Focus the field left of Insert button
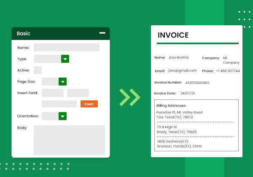 tap(59, 104)
